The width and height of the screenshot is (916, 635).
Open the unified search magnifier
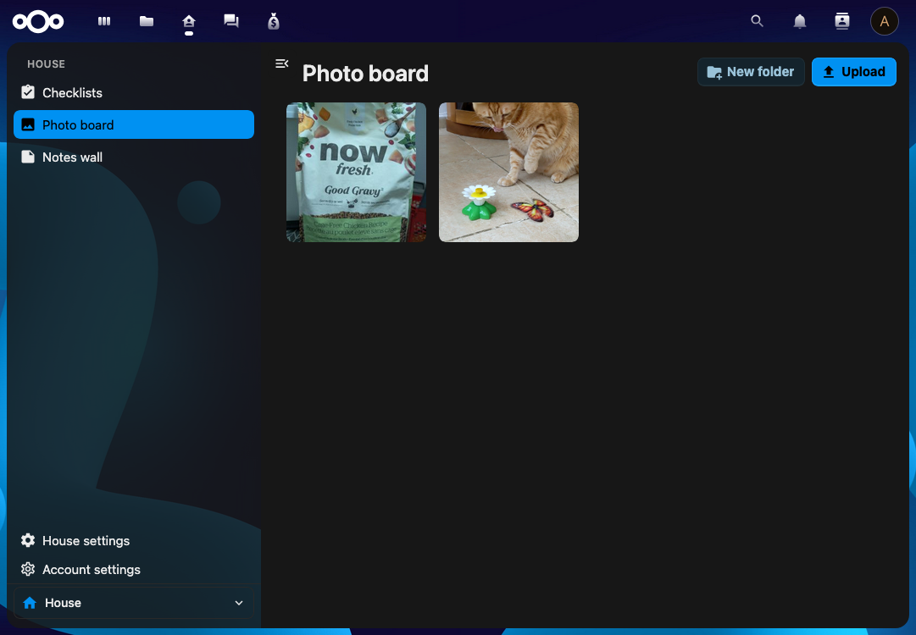click(x=757, y=21)
